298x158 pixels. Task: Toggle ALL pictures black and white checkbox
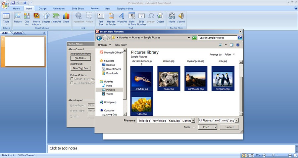[72, 83]
